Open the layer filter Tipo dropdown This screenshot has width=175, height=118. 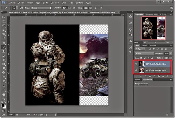coord(140,49)
